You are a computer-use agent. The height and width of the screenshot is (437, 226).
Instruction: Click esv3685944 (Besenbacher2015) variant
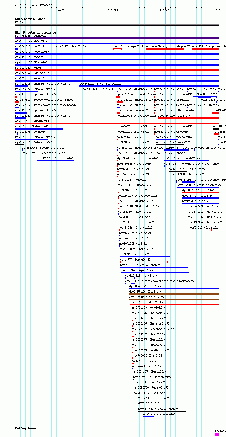coord(44,153)
